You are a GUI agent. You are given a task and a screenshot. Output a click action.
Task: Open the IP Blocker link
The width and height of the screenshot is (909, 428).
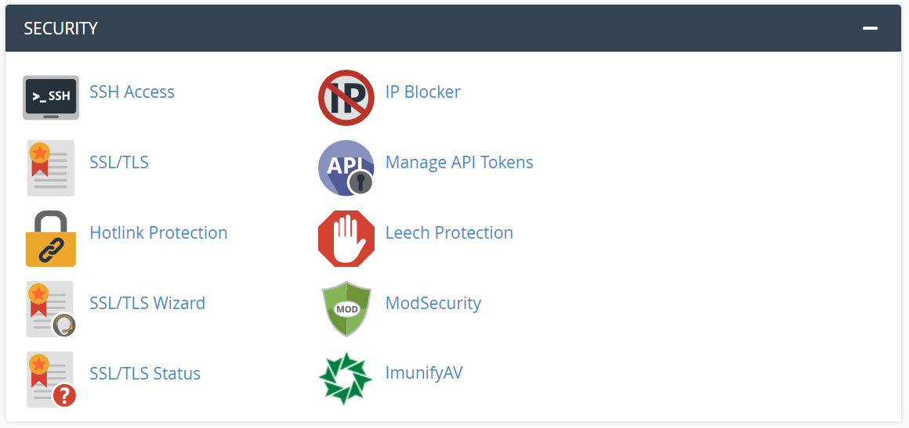pyautogui.click(x=423, y=92)
